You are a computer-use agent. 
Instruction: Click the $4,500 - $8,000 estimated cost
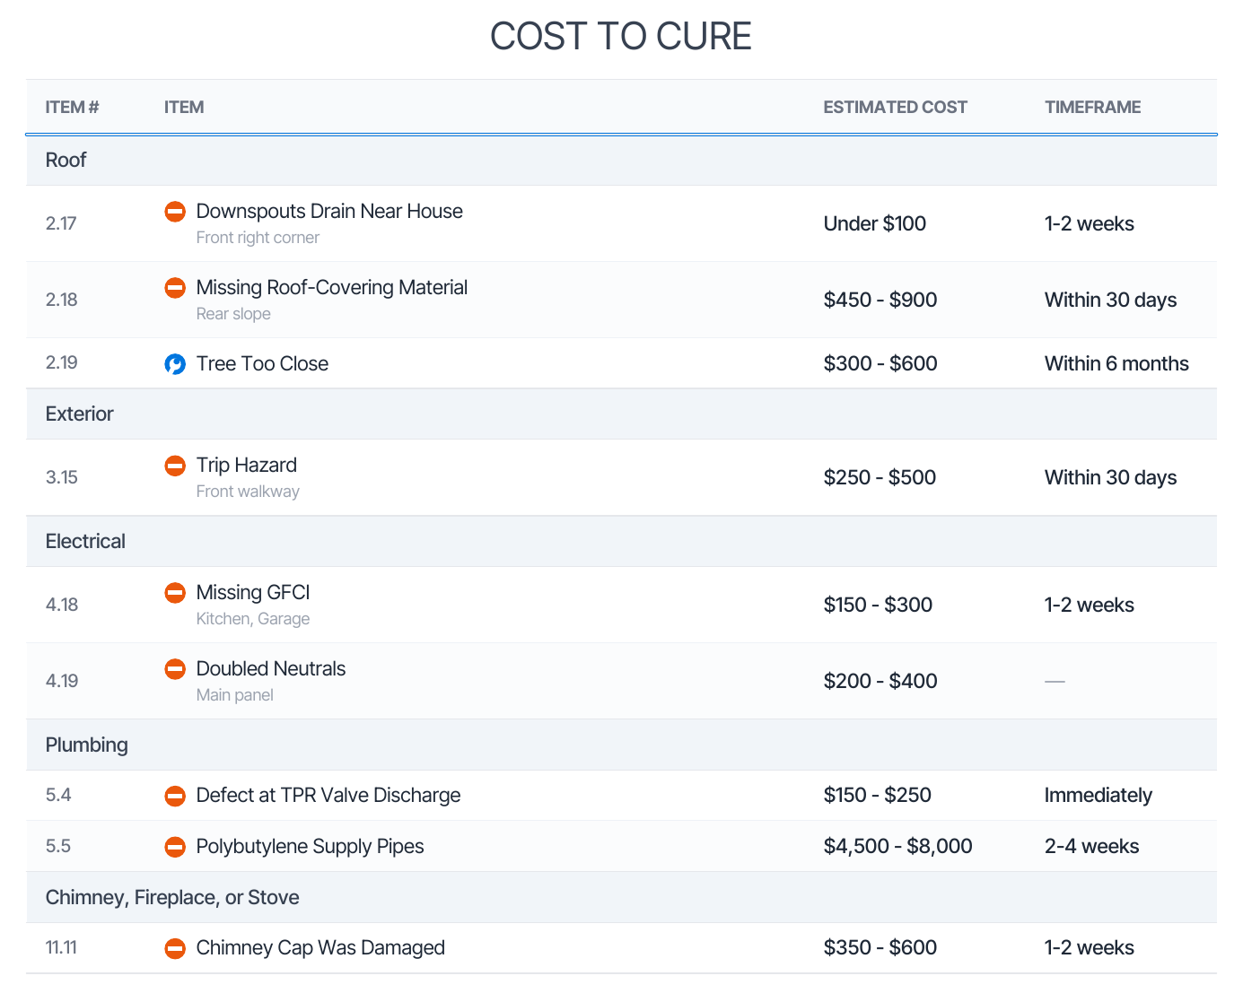point(897,847)
